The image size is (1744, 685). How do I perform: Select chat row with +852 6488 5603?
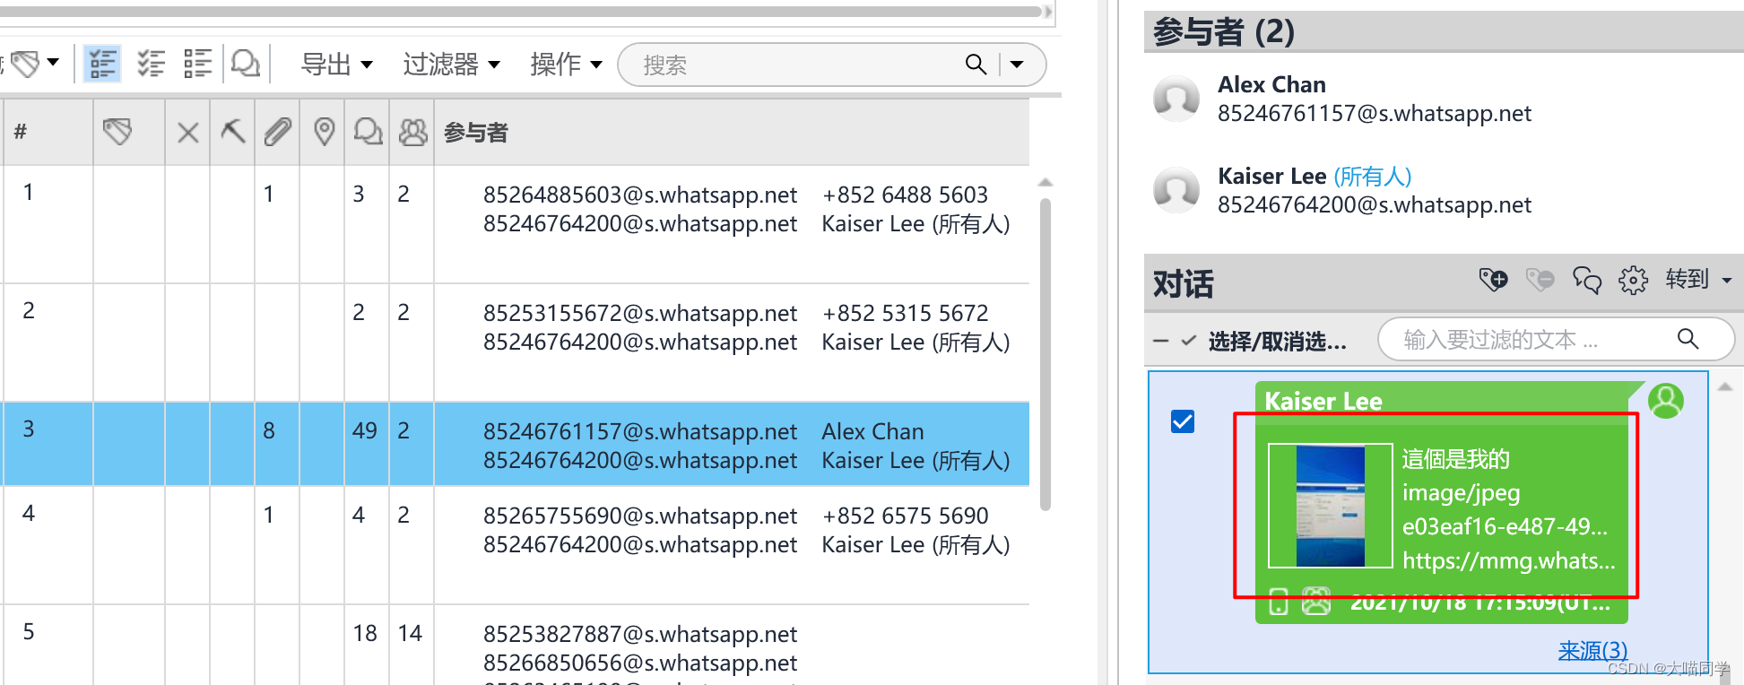click(516, 224)
